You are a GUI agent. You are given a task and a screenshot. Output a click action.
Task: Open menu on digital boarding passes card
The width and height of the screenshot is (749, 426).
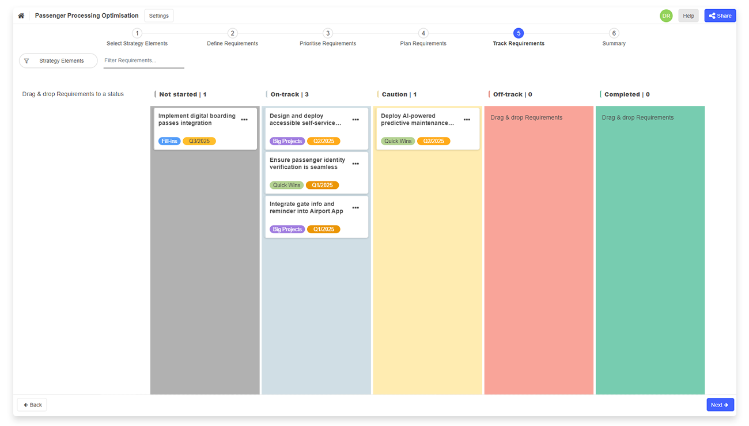coord(244,120)
